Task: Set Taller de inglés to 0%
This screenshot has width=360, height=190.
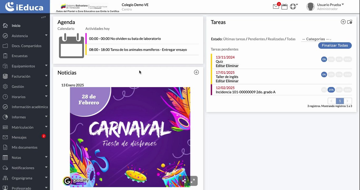Action: [x=324, y=75]
